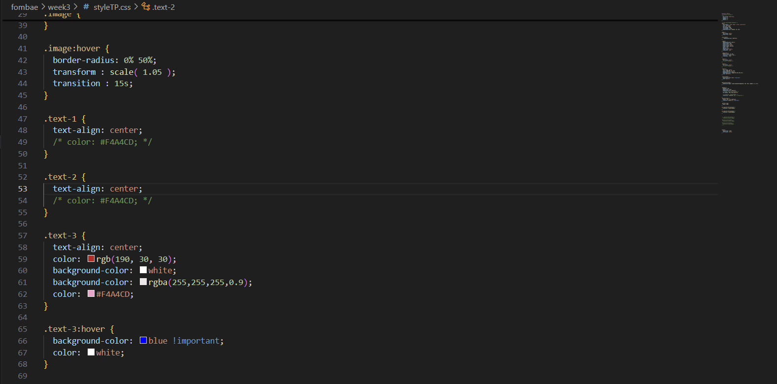Expand the week3 breadcrumb folder

tap(59, 7)
